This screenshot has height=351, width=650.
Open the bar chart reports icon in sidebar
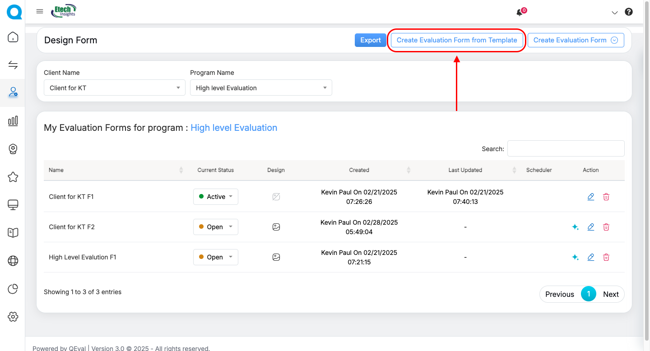tap(13, 120)
